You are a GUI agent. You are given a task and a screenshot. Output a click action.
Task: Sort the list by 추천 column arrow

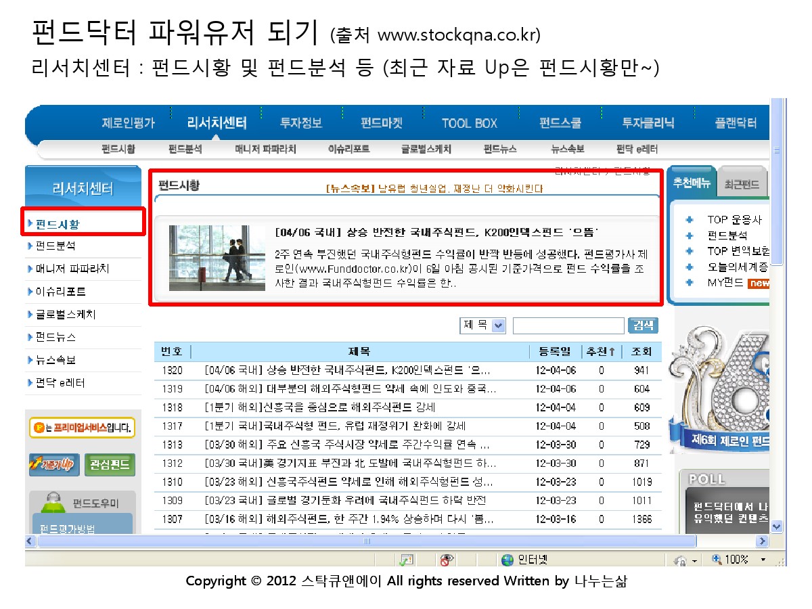(x=612, y=352)
